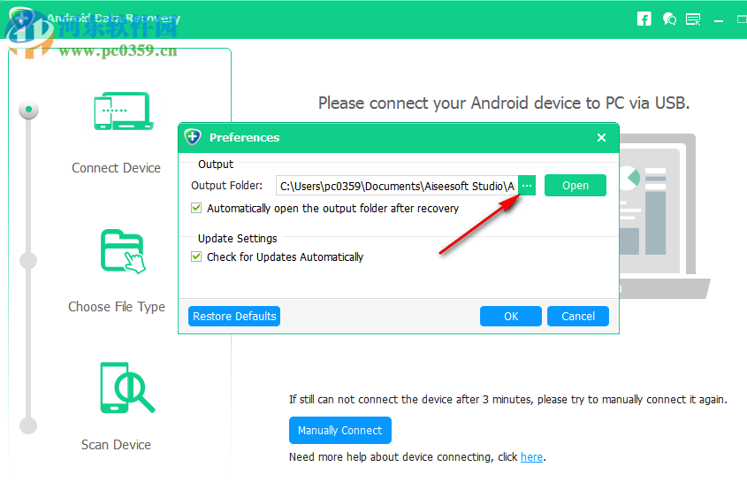747x490 pixels.
Task: Click second progress step marker dot
Action: (28, 261)
